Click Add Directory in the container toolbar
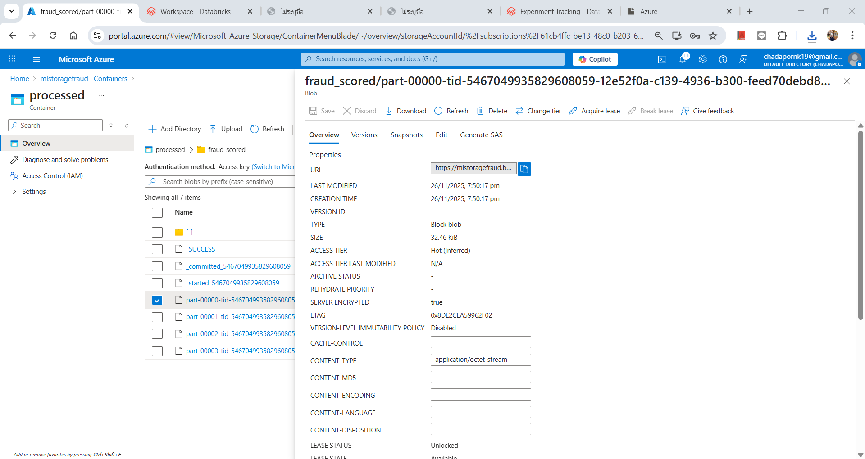 (x=175, y=129)
